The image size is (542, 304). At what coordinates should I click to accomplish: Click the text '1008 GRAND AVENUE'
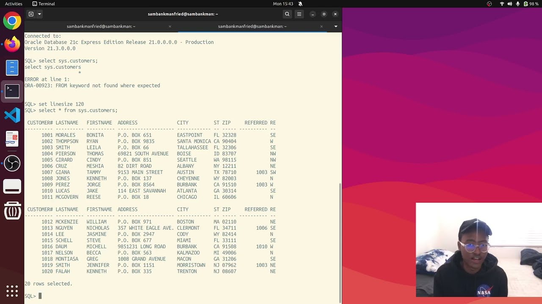142,259
